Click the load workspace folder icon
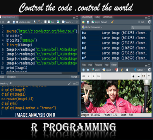Viewport: 153px width, 140px height. click(84, 22)
